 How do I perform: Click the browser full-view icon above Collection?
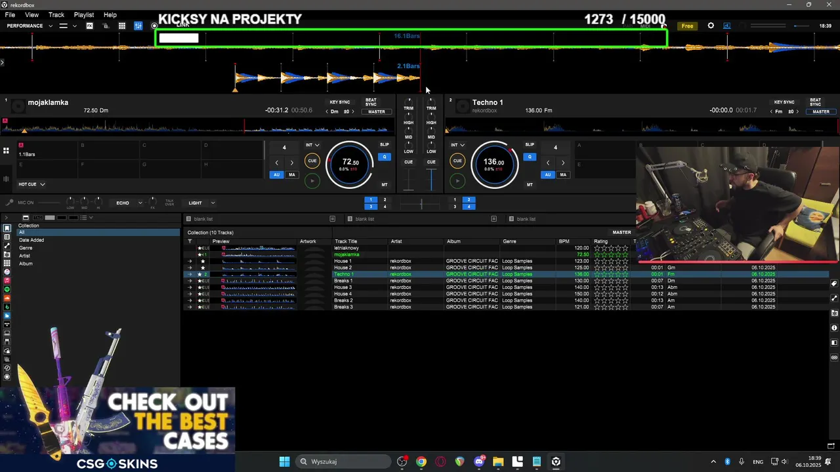pos(26,218)
